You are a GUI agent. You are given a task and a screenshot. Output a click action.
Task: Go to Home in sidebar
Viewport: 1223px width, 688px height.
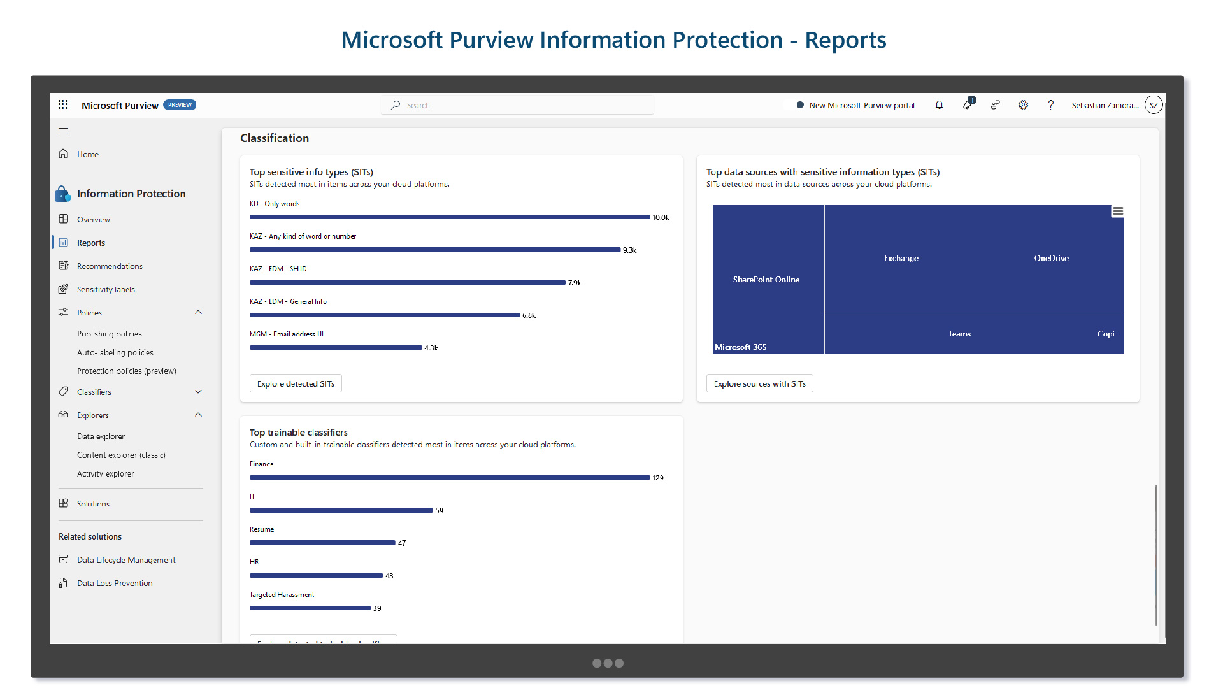(x=88, y=154)
